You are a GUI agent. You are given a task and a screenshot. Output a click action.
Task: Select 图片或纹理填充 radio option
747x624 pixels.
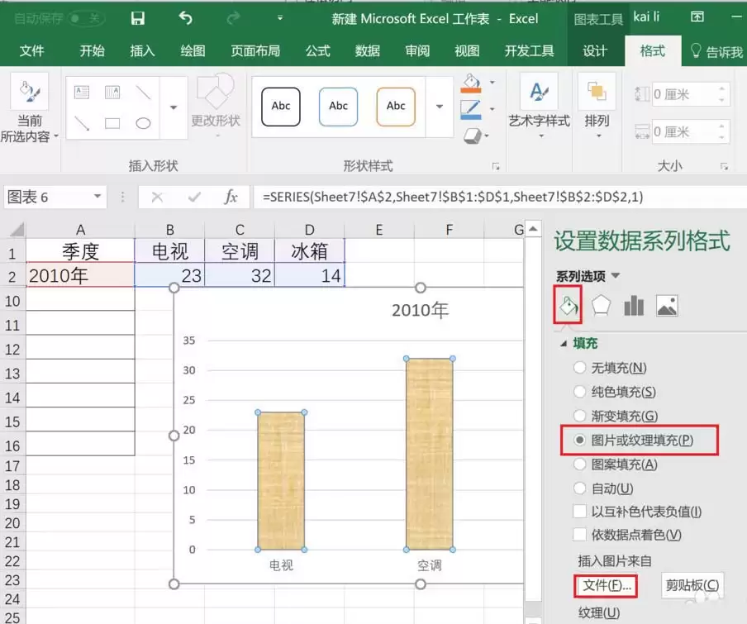pyautogui.click(x=580, y=440)
